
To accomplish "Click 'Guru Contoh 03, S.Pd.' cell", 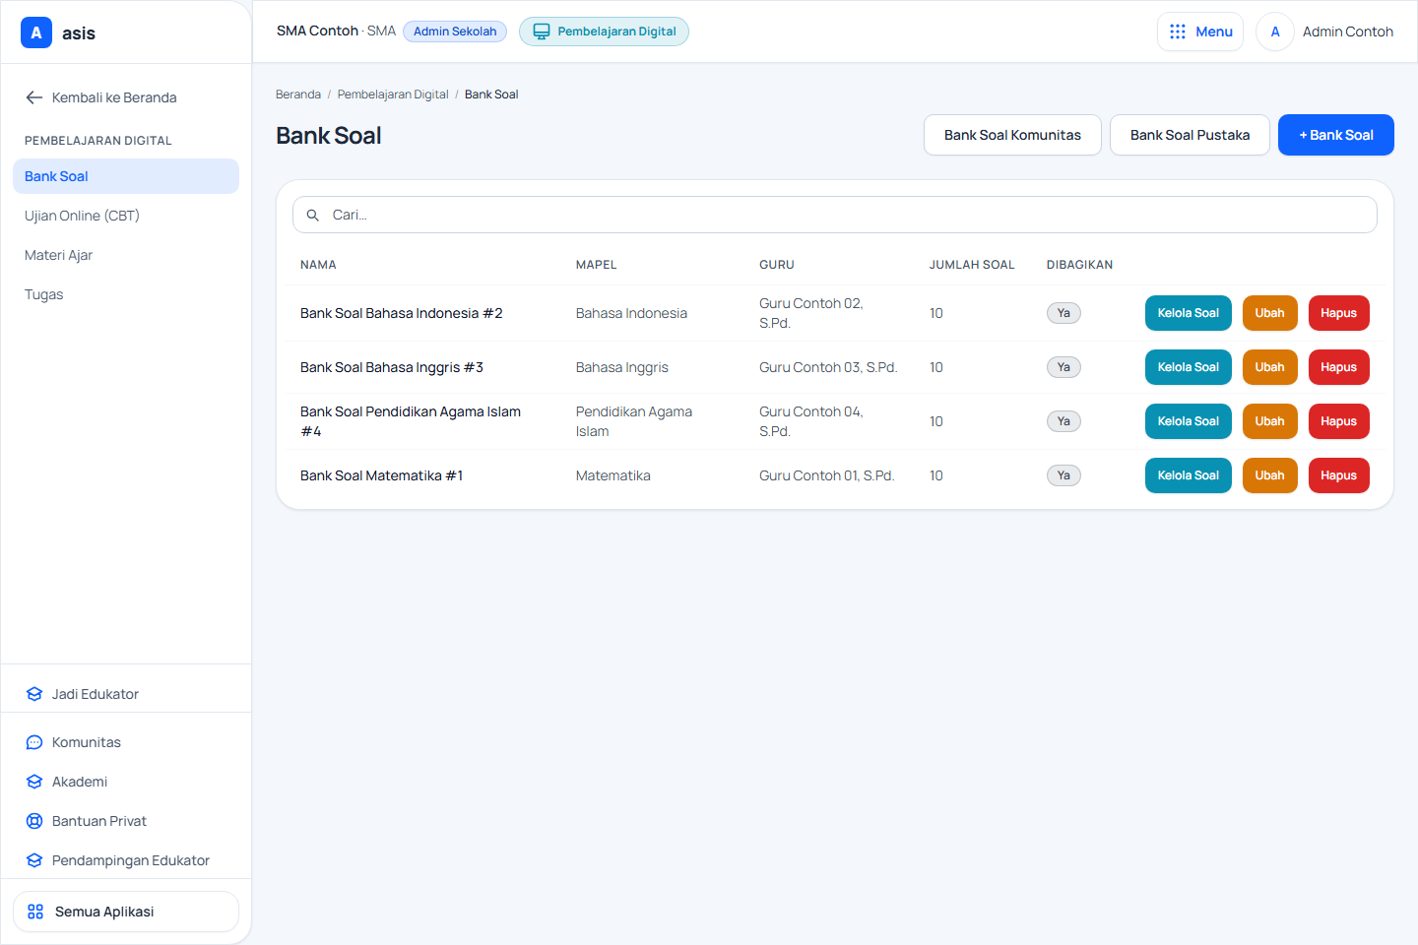I will [x=828, y=367].
